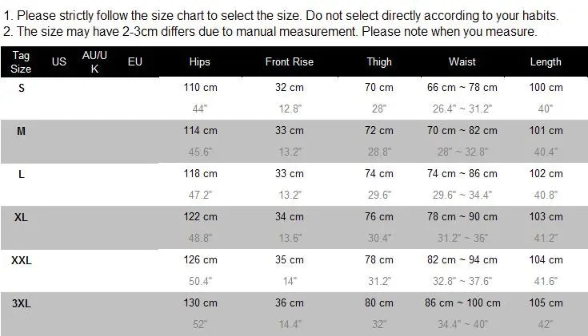The width and height of the screenshot is (588, 336).
Task: Select the EU column header
Action: [x=135, y=61]
